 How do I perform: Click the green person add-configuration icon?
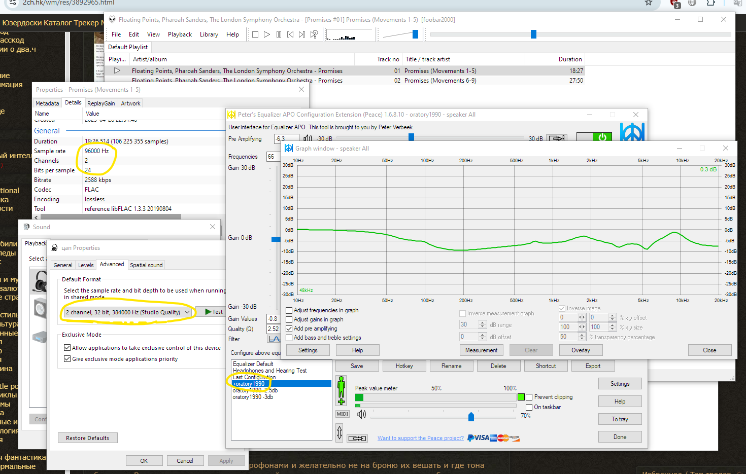(341, 391)
